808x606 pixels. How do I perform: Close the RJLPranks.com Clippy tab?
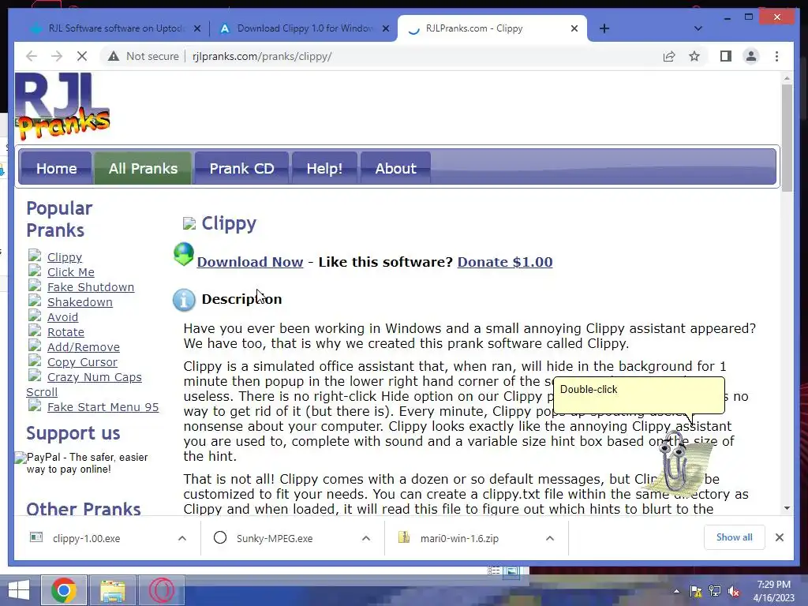[574, 28]
